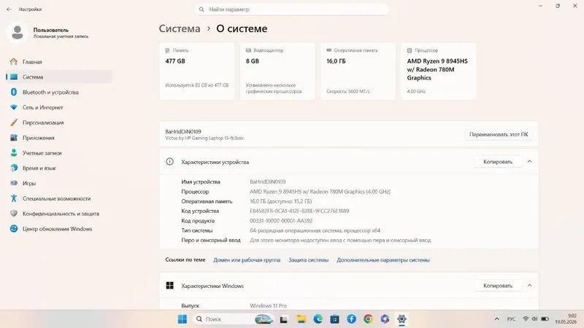This screenshot has width=584, height=328.
Task: Click the taskbar Поиск search box
Action: [234, 319]
